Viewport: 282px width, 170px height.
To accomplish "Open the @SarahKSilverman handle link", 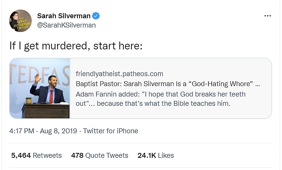I will 67,25.
